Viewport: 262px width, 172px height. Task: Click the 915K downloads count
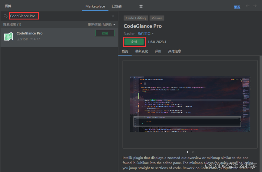click(x=22, y=39)
